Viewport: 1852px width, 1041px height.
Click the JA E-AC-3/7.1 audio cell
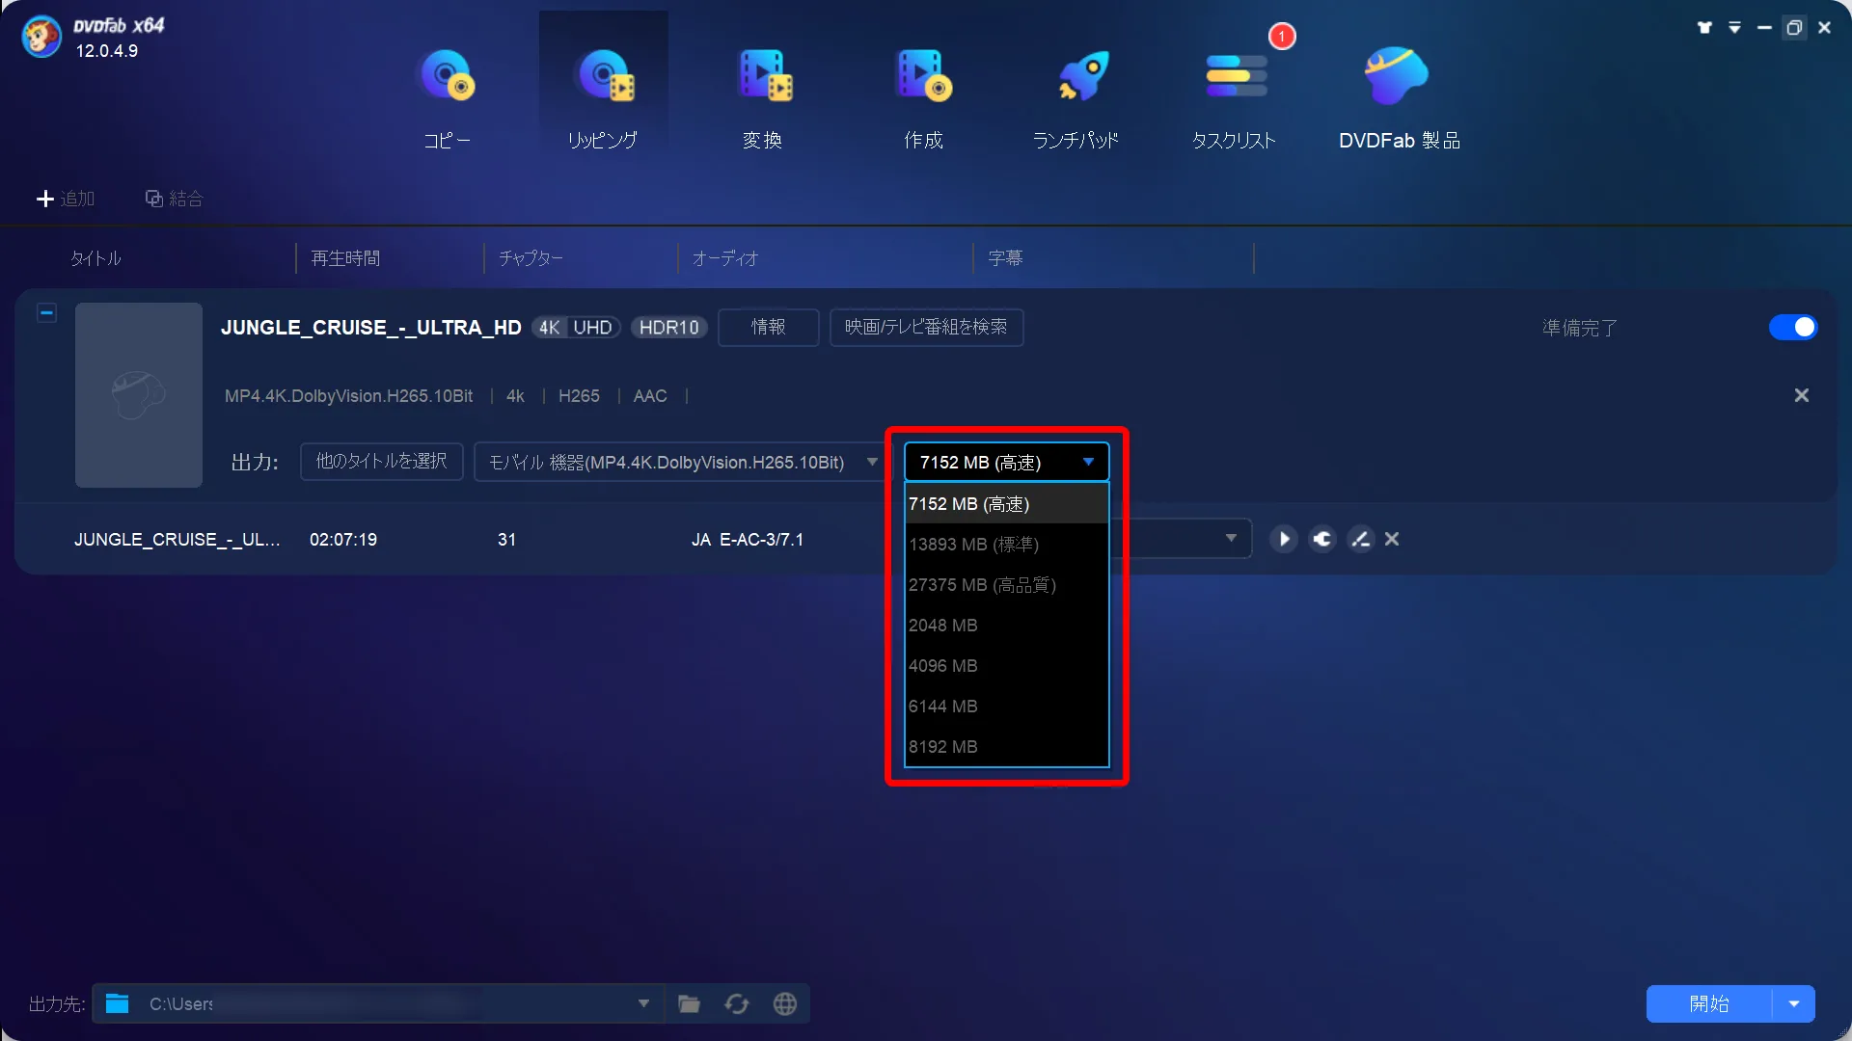point(748,540)
